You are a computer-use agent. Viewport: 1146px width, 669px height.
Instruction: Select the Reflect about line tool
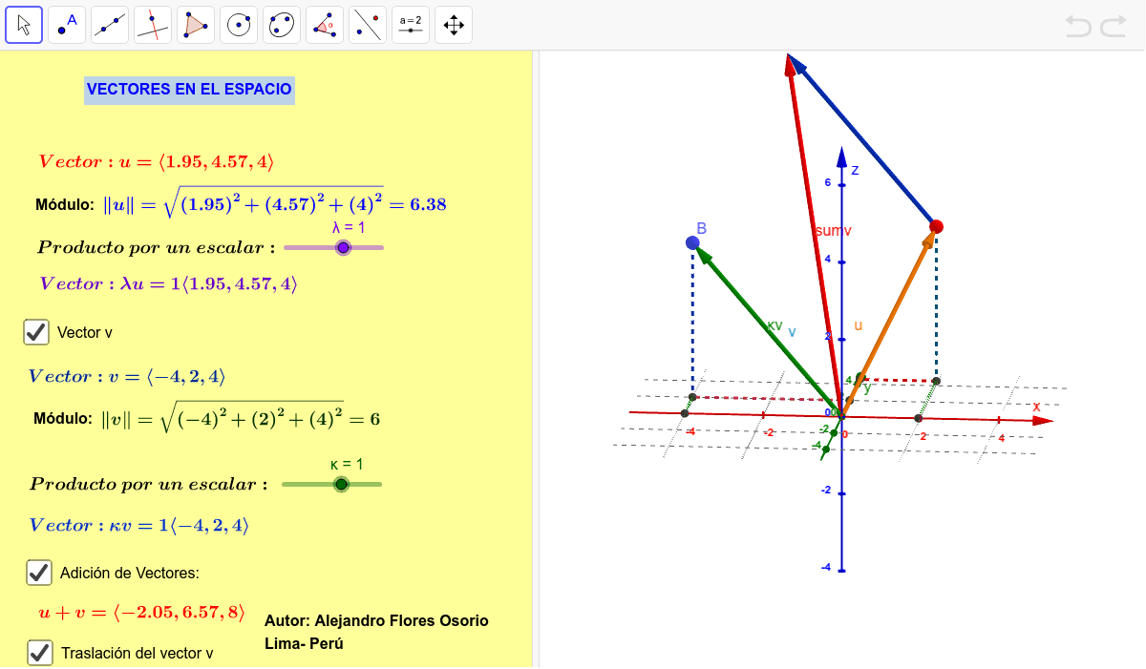click(368, 25)
